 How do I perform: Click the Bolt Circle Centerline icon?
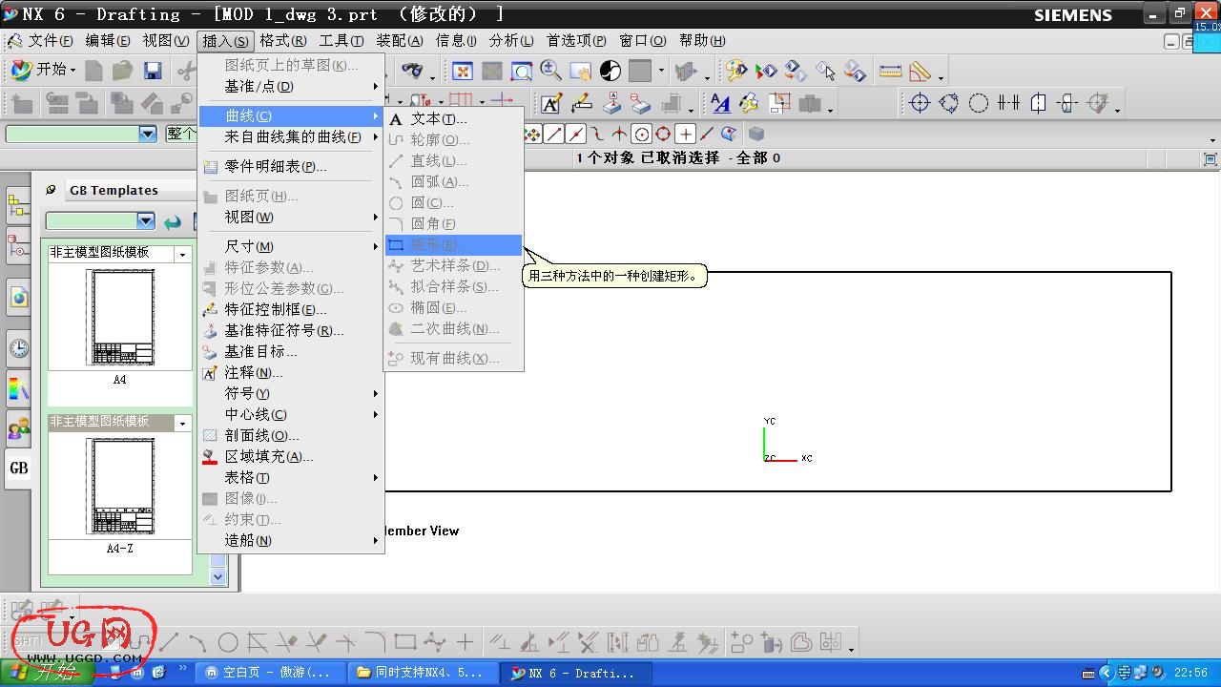pyautogui.click(x=949, y=103)
